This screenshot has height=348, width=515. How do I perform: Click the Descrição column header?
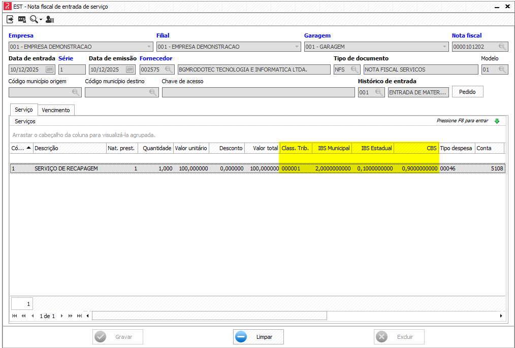coord(70,148)
